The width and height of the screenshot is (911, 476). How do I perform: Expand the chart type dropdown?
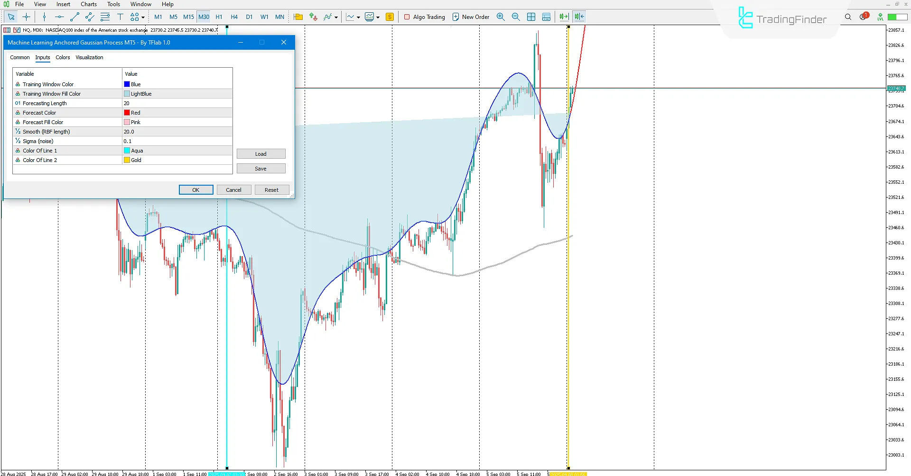coord(358,18)
